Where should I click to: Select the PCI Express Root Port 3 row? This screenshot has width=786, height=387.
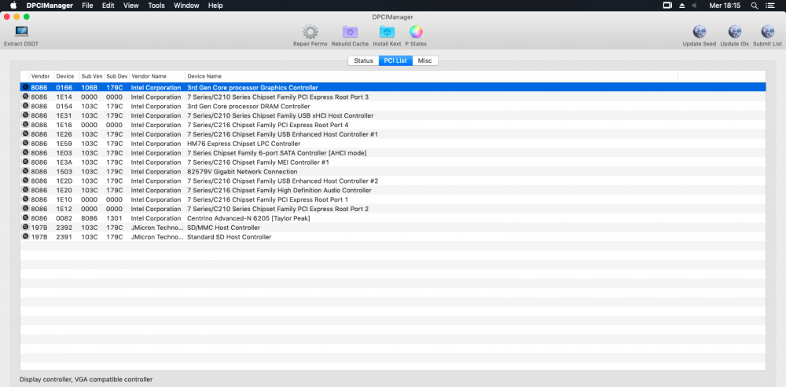(x=393, y=97)
